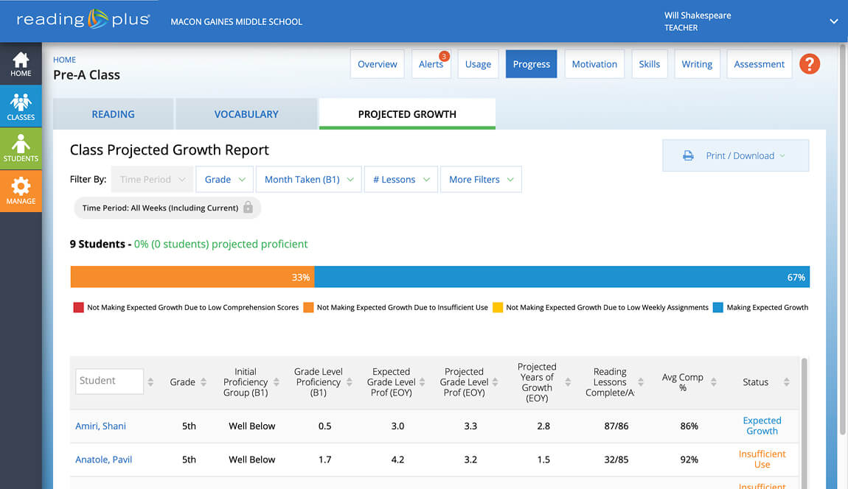This screenshot has width=848, height=489.
Task: Open the Classes sidebar icon
Action: [21, 107]
